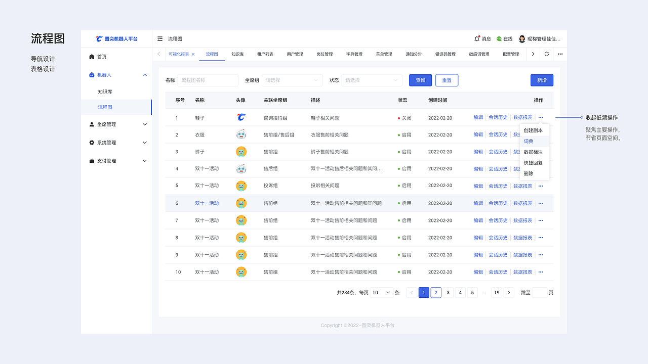
Task: Go to next page with pagination arrow
Action: [509, 292]
